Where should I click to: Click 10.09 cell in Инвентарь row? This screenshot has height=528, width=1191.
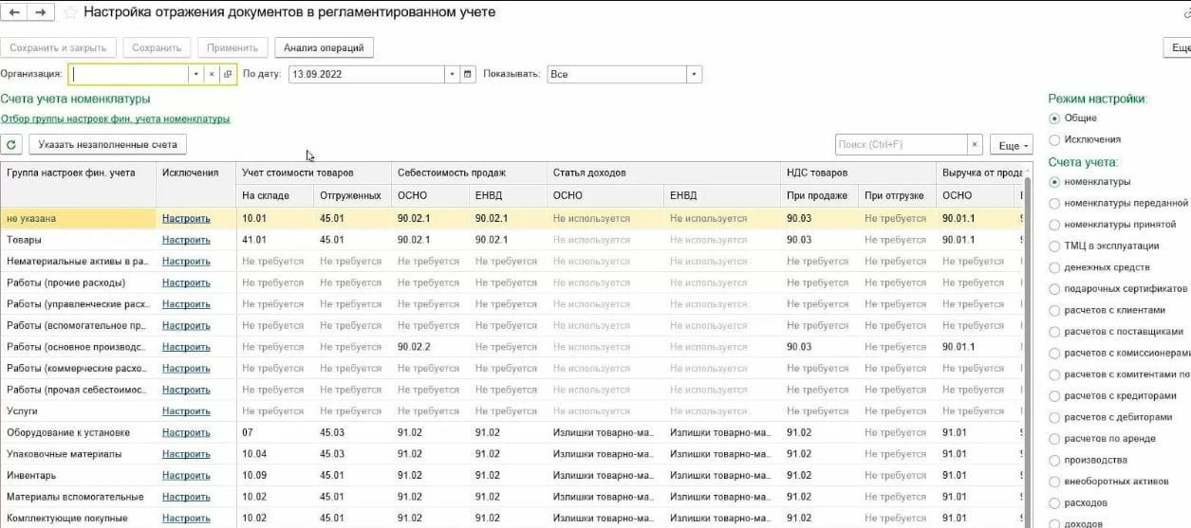pyautogui.click(x=274, y=476)
